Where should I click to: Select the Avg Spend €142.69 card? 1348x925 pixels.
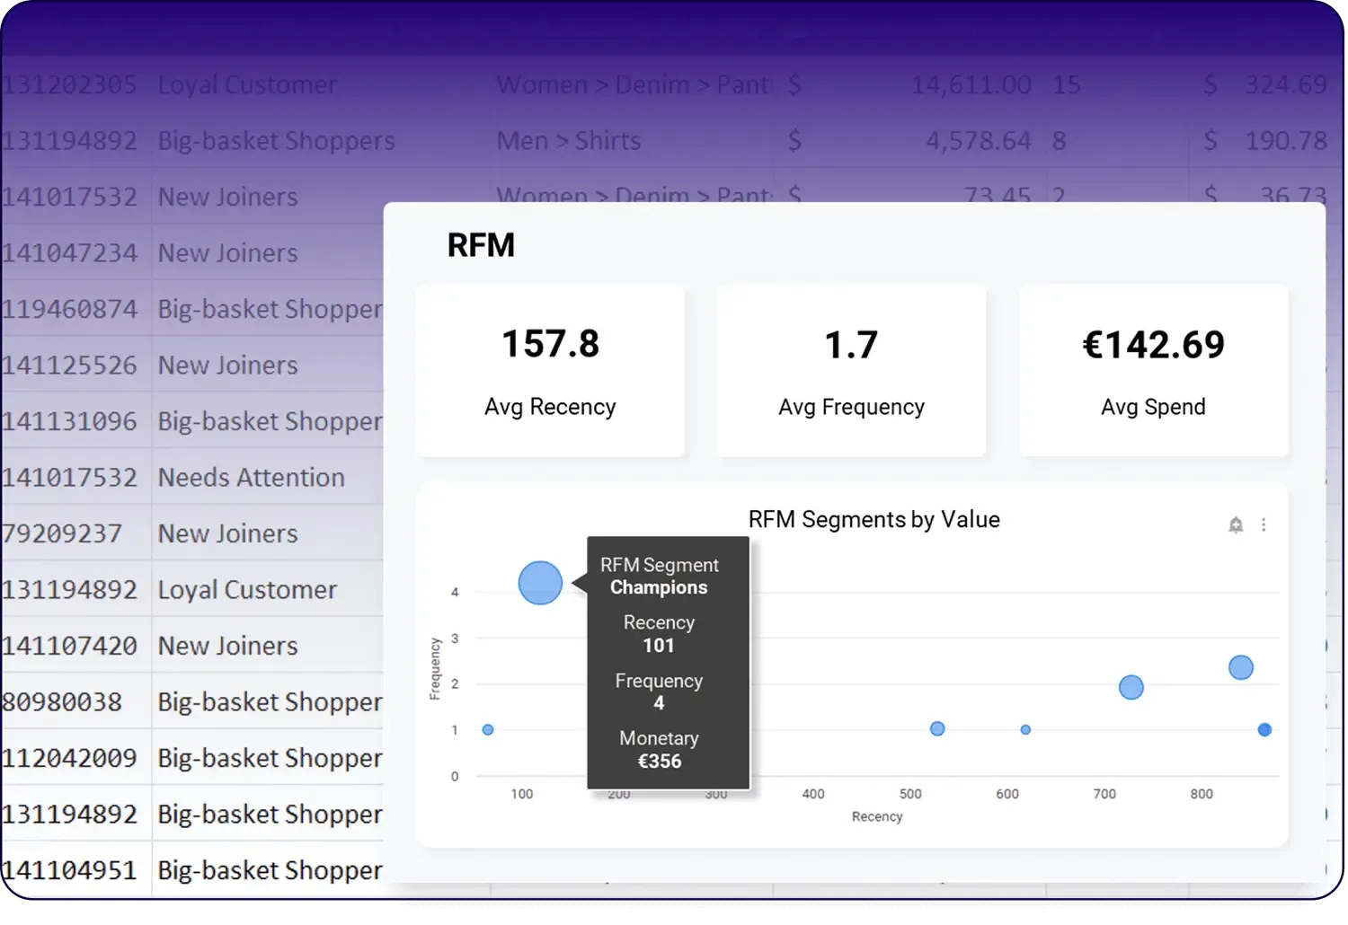tap(1153, 371)
